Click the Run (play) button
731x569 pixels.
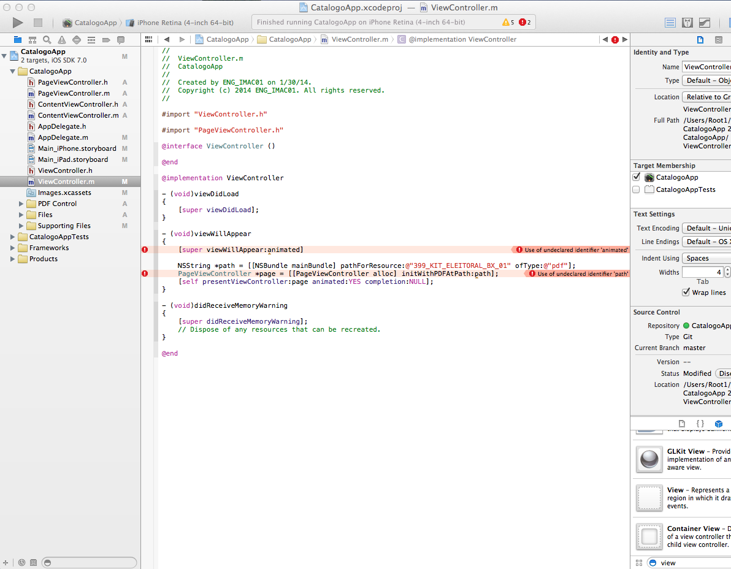(17, 23)
